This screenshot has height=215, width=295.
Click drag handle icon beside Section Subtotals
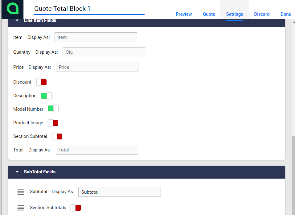pyautogui.click(x=21, y=208)
